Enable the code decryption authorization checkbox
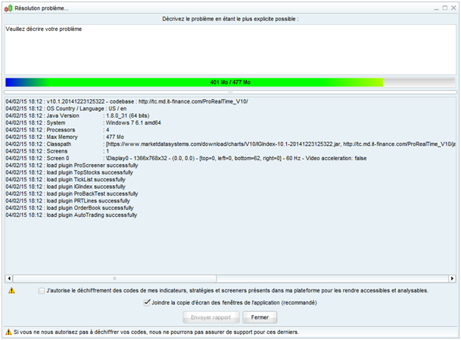 (x=42, y=291)
